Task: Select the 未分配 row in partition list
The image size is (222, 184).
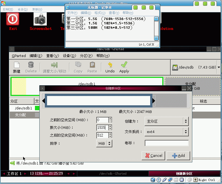Action: tap(24, 115)
